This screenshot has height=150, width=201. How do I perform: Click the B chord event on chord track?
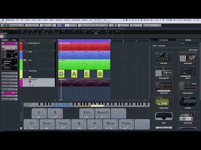click(100, 74)
